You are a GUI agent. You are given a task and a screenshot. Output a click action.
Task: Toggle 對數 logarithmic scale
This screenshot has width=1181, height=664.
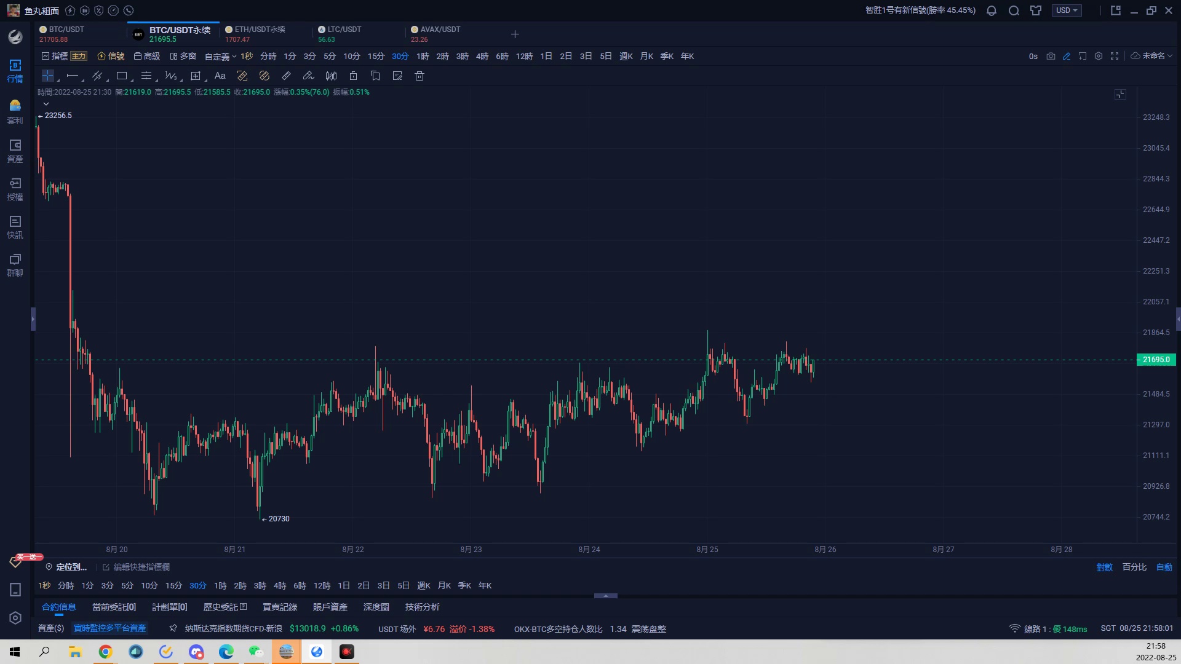[x=1104, y=567]
